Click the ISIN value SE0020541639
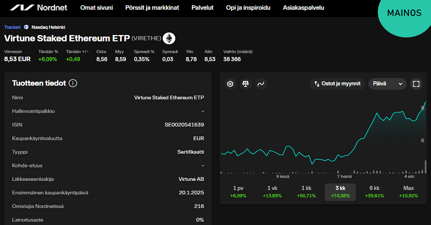Screen dimensions: 431x225 [184, 125]
